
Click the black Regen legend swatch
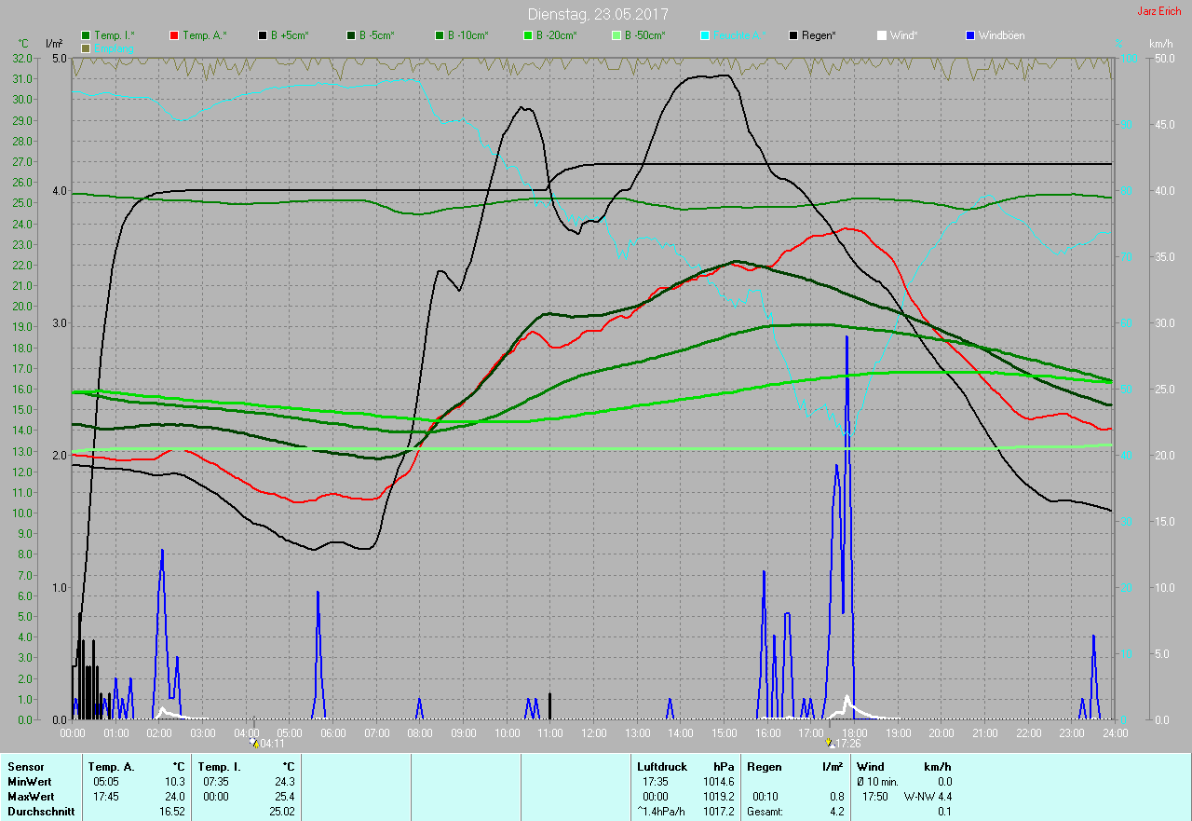[x=793, y=35]
